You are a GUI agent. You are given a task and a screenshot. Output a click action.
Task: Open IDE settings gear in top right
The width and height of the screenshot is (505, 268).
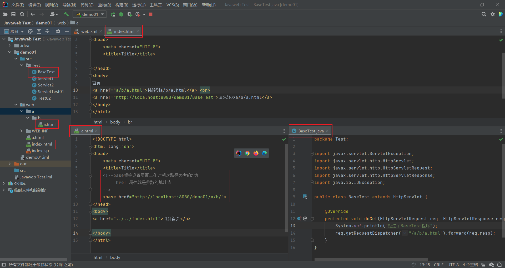pos(492,14)
